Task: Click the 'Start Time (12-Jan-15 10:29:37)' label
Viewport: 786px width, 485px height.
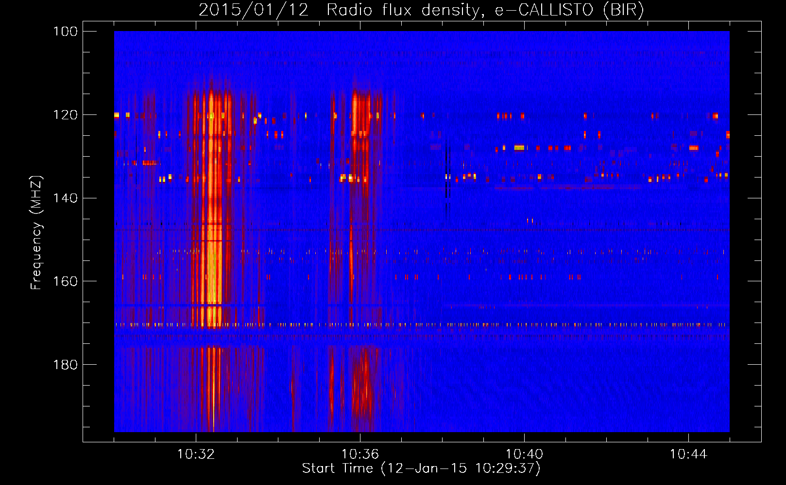Action: pos(421,469)
